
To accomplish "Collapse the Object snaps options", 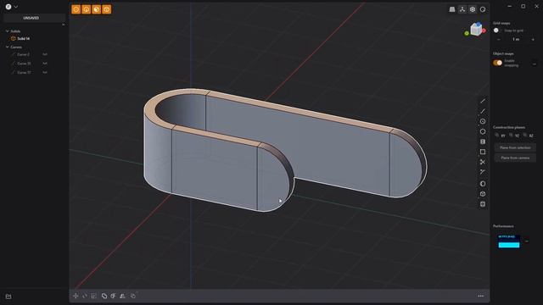I will click(535, 64).
